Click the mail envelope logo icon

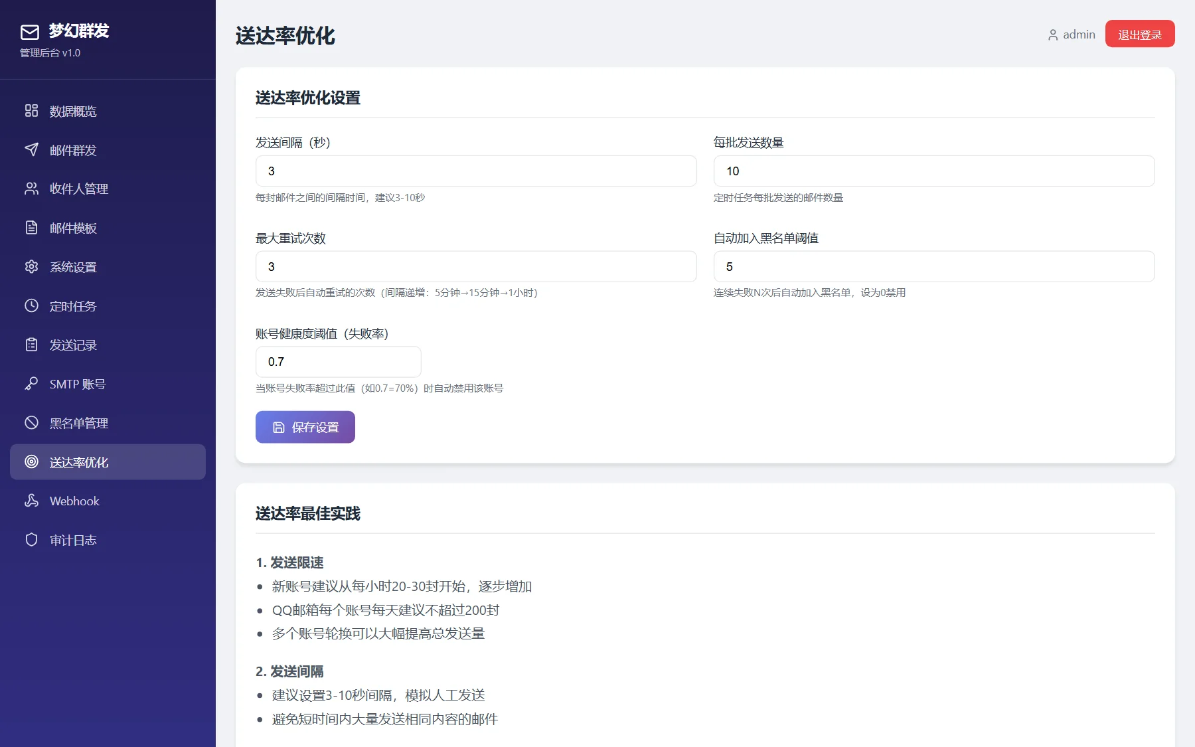click(30, 32)
